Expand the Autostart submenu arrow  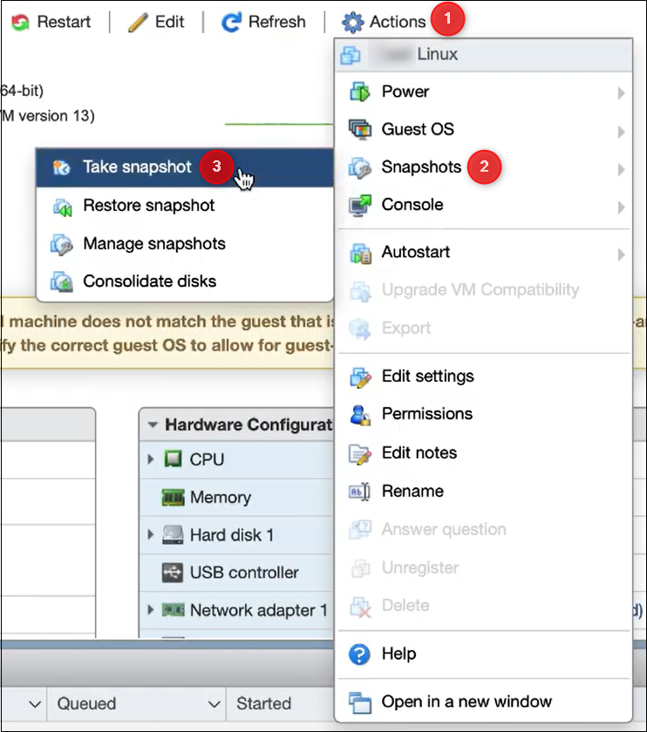(621, 254)
